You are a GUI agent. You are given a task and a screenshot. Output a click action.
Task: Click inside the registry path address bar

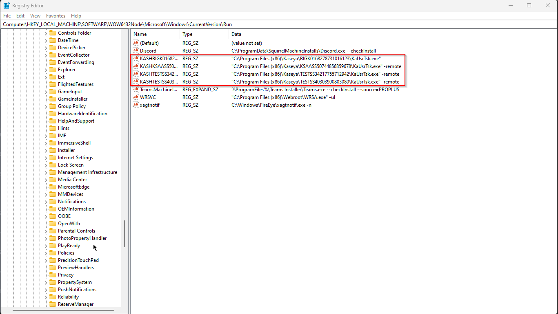point(163,24)
